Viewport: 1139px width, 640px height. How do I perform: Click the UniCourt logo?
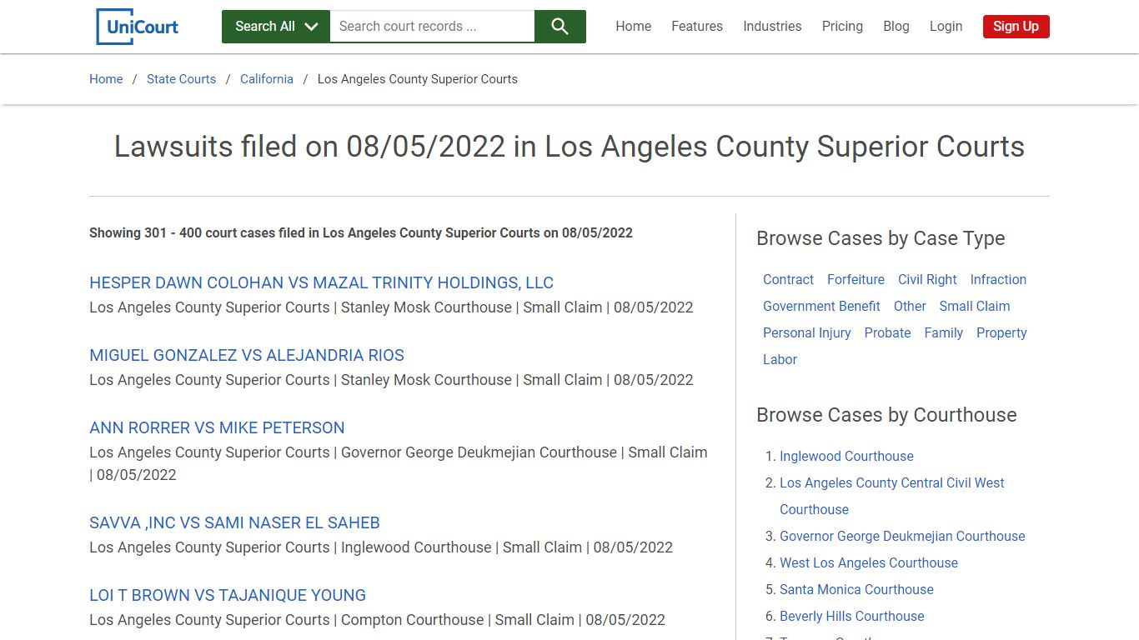pyautogui.click(x=138, y=27)
